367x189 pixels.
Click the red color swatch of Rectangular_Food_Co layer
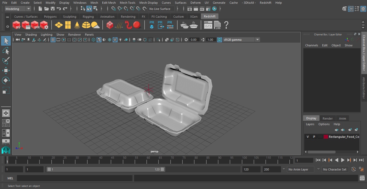[326, 137]
